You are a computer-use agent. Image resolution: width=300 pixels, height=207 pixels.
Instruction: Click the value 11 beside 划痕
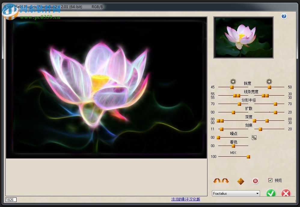tap(213, 129)
